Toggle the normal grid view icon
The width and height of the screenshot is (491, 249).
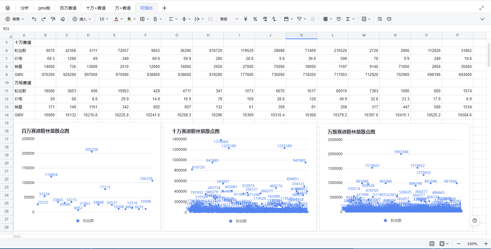432,244
